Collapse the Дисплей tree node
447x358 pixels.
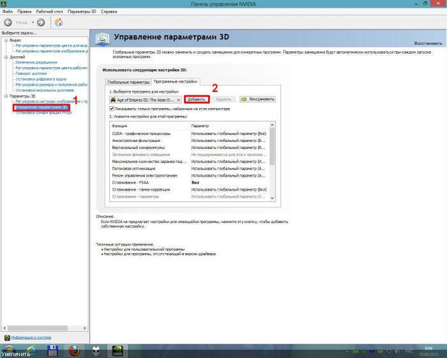click(x=6, y=57)
